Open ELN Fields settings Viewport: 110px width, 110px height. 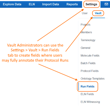87,94
